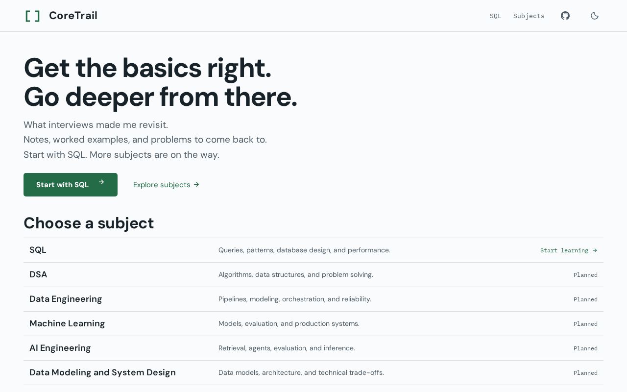The width and height of the screenshot is (627, 392).
Task: Select the Data Engineering subject row
Action: [x=313, y=299]
